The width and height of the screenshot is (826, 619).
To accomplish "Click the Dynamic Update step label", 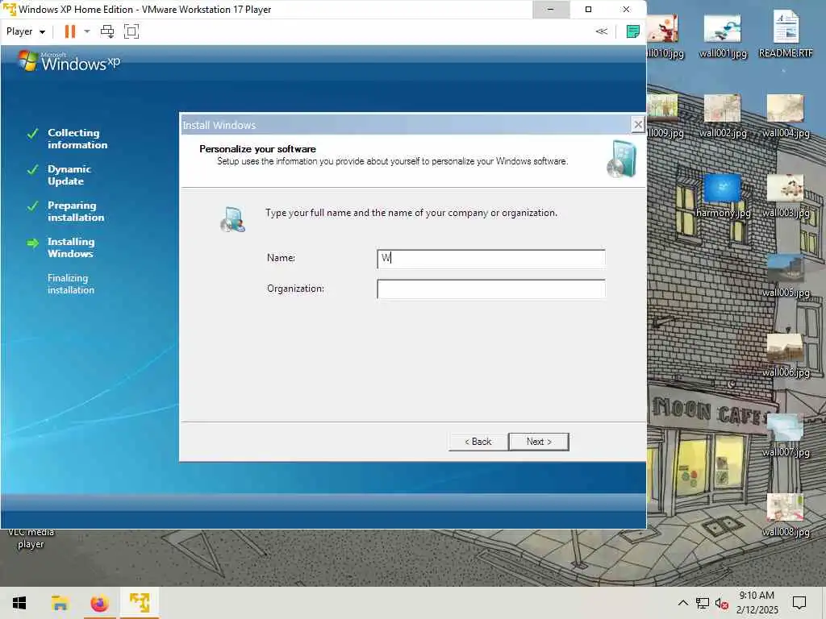I will coord(69,175).
